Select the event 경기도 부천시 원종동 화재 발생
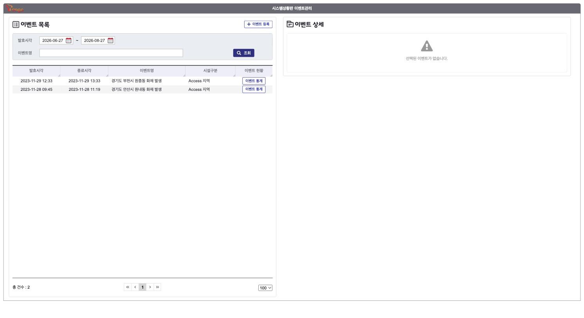This screenshot has width=584, height=318. (x=137, y=81)
